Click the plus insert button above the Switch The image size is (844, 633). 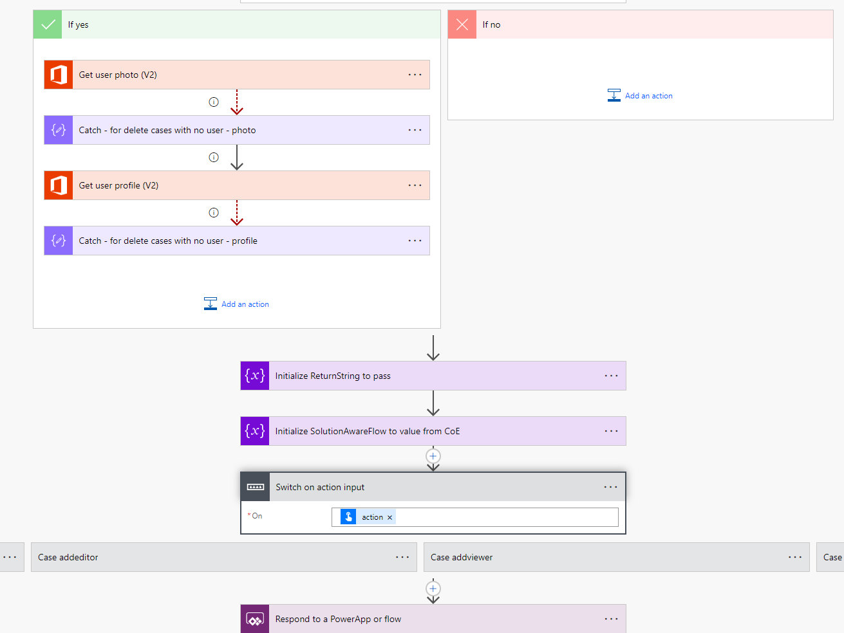433,457
